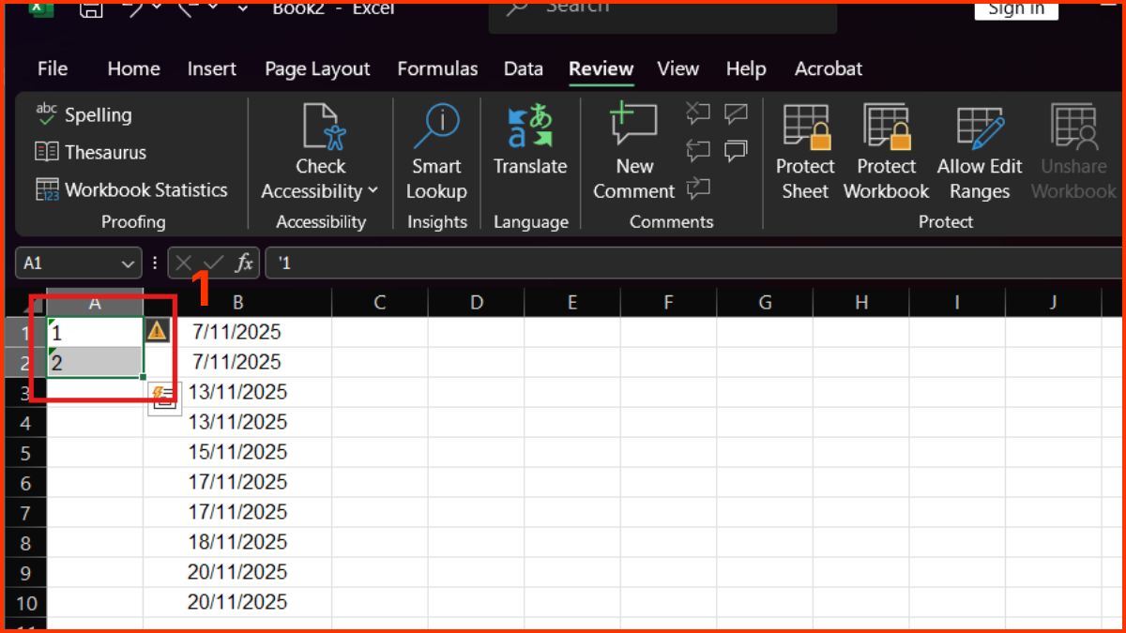The image size is (1126, 633).
Task: Cancel formula entry with the X icon
Action: [x=183, y=263]
